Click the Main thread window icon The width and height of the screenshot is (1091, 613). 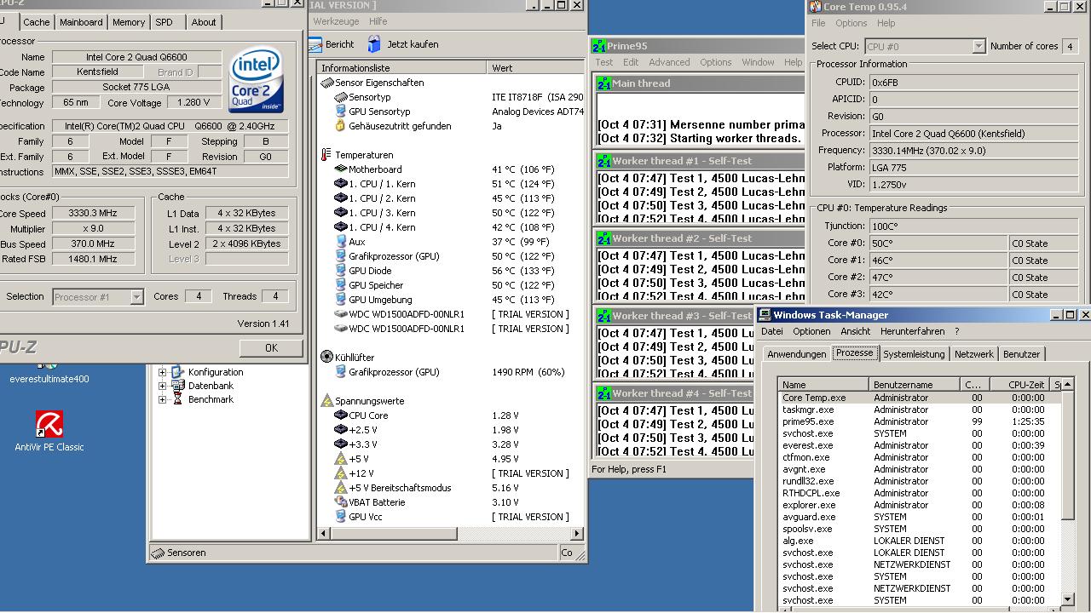tap(604, 83)
